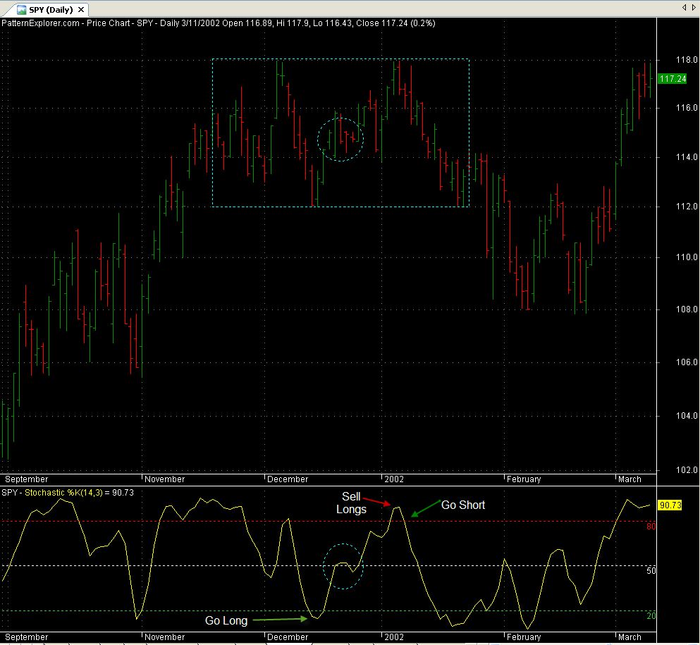Click the green arrow beside Go Long

(281, 620)
